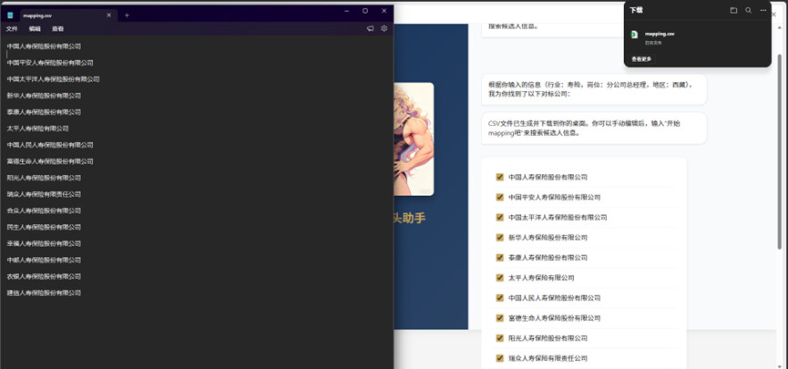This screenshot has width=788, height=369.
Task: Close the mapping.csv Notepad tab
Action: (109, 15)
